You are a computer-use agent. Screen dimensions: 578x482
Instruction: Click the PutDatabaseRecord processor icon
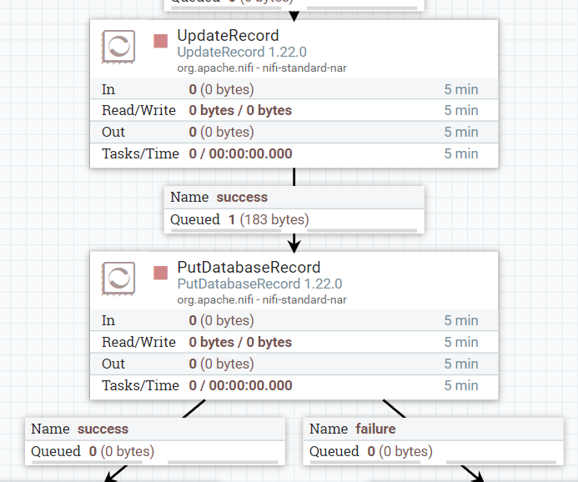click(x=118, y=279)
